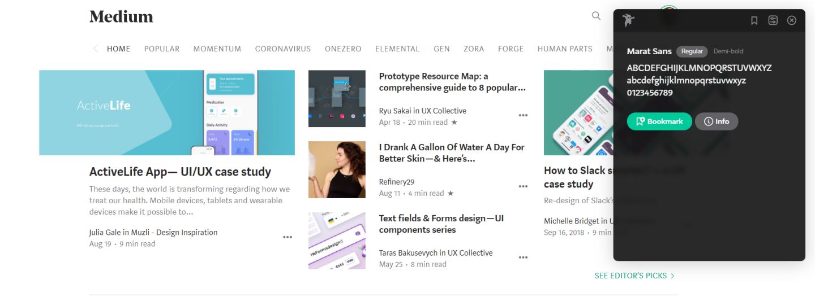Click the Info button
815x297 pixels.
[717, 121]
